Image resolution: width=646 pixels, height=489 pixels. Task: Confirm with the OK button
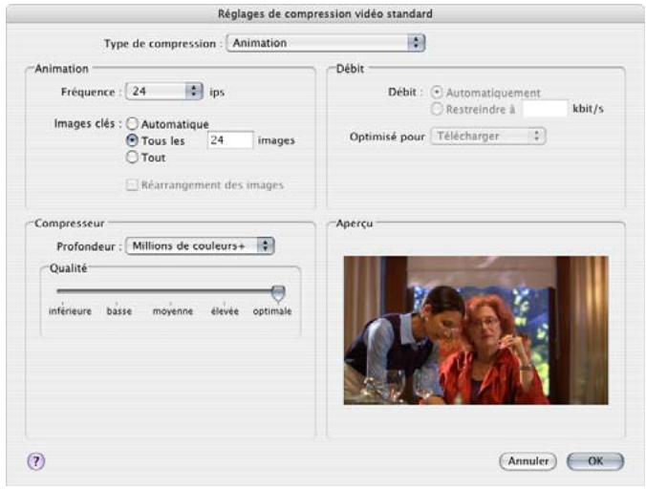coord(595,461)
